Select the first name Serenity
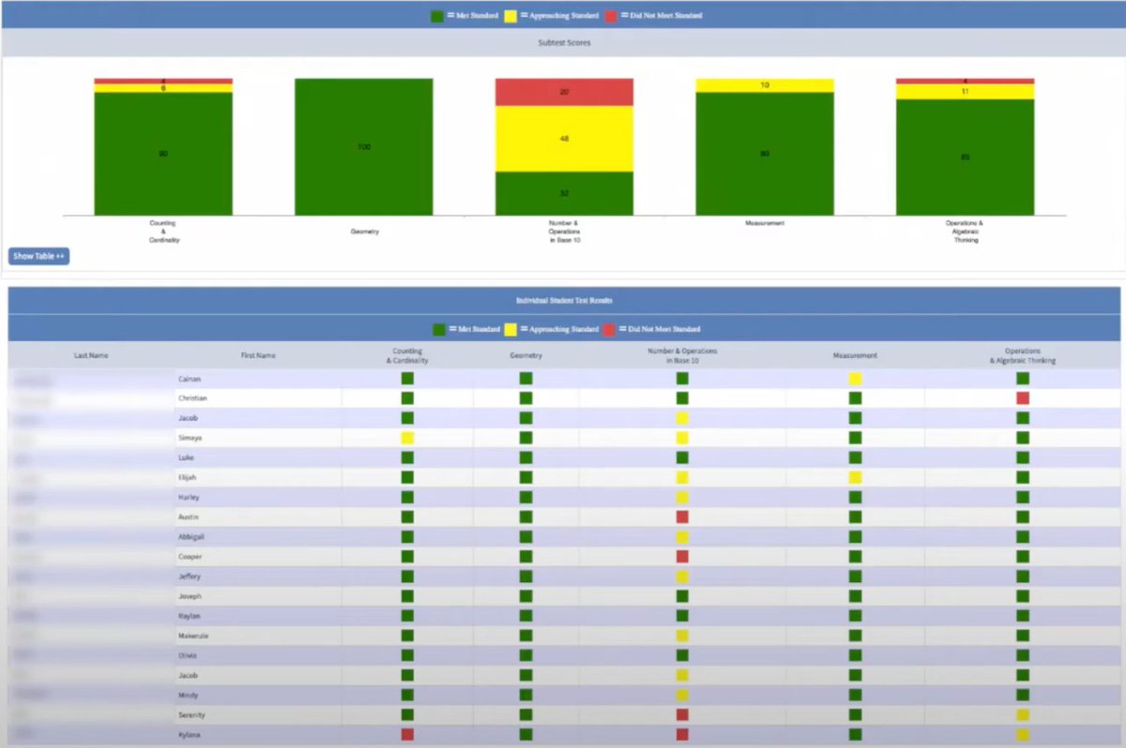The image size is (1126, 748). click(x=192, y=715)
